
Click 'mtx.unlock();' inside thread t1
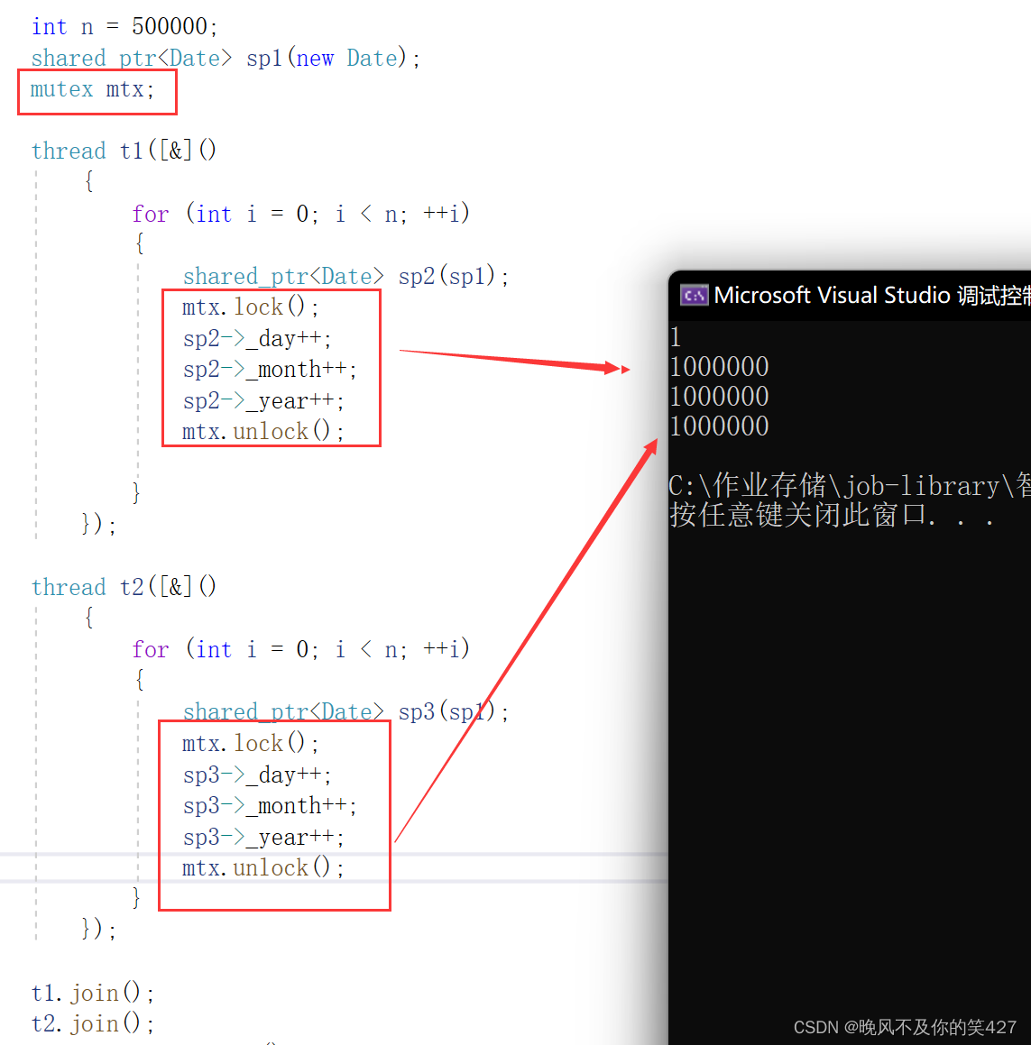(x=262, y=432)
